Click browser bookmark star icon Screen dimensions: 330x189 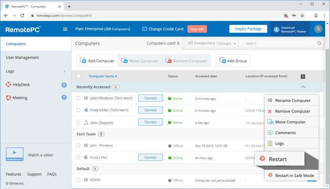pos(302,16)
